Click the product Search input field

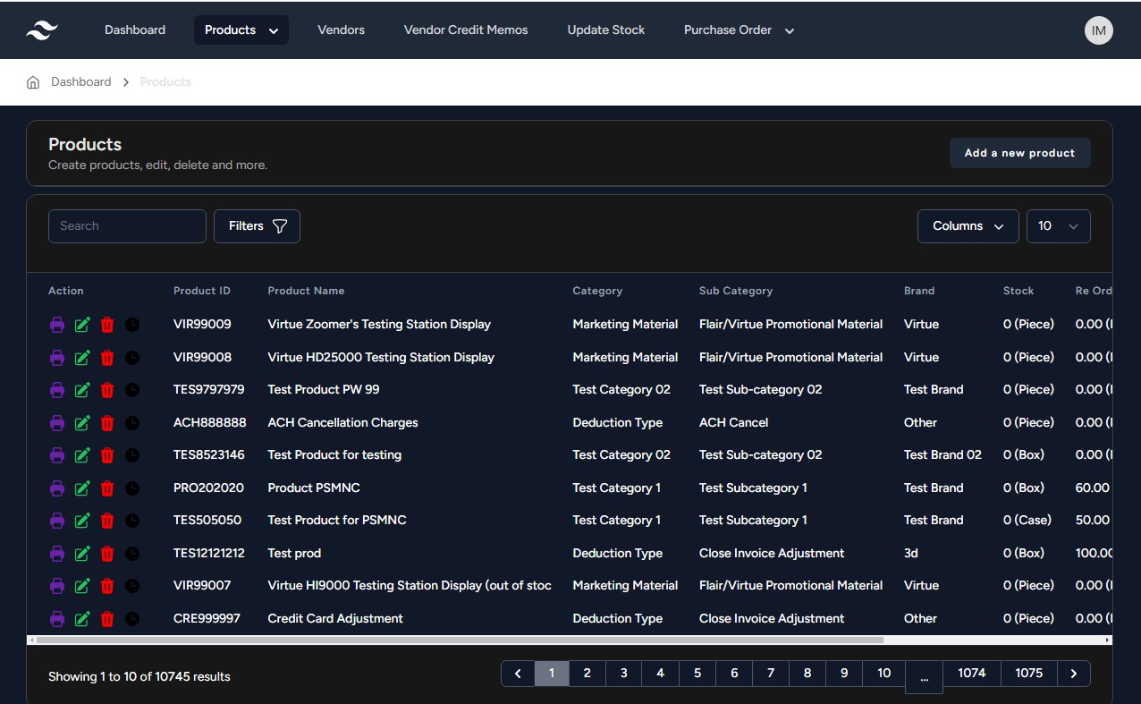[x=127, y=226]
